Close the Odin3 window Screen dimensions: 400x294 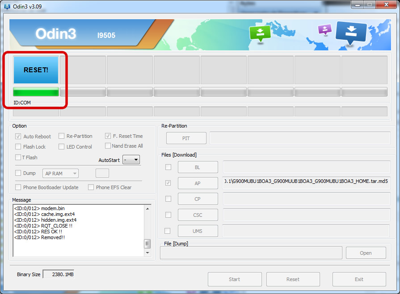coord(386,4)
